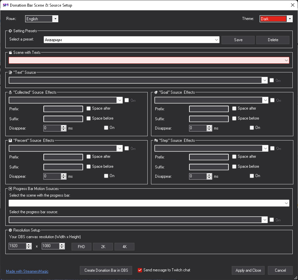Screen dimensions: 298x280
Task: Enable Space after in Collected Source
Action: (x=88, y=109)
